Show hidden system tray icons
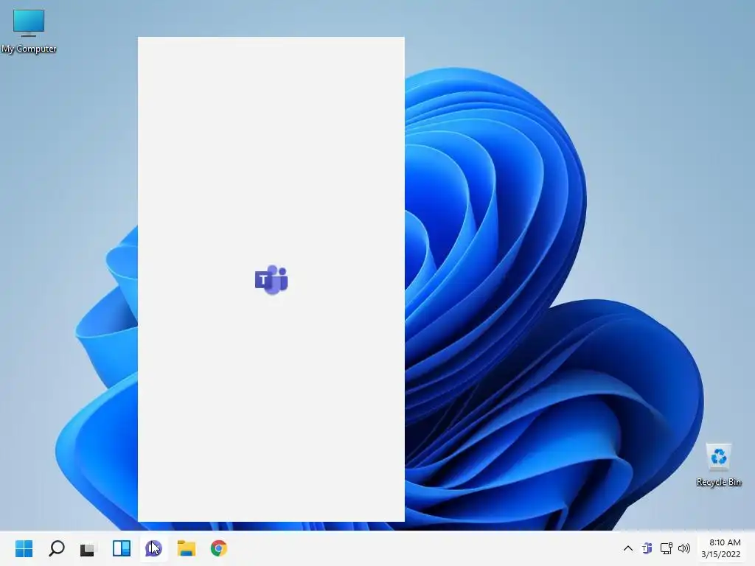The width and height of the screenshot is (755, 566). (x=628, y=548)
